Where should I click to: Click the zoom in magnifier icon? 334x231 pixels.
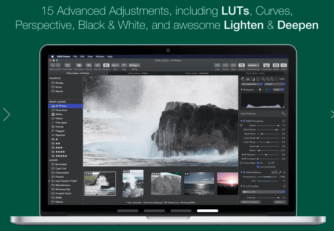pos(263,79)
